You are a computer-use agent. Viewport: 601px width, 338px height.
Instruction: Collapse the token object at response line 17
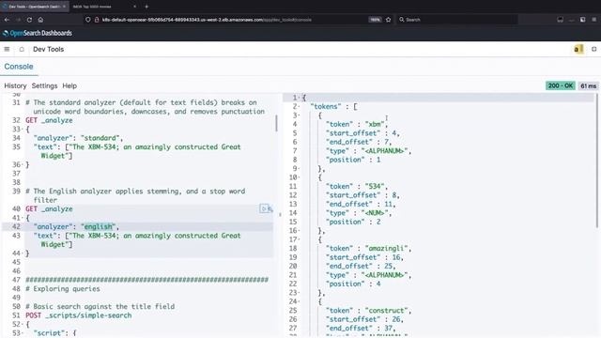299,239
